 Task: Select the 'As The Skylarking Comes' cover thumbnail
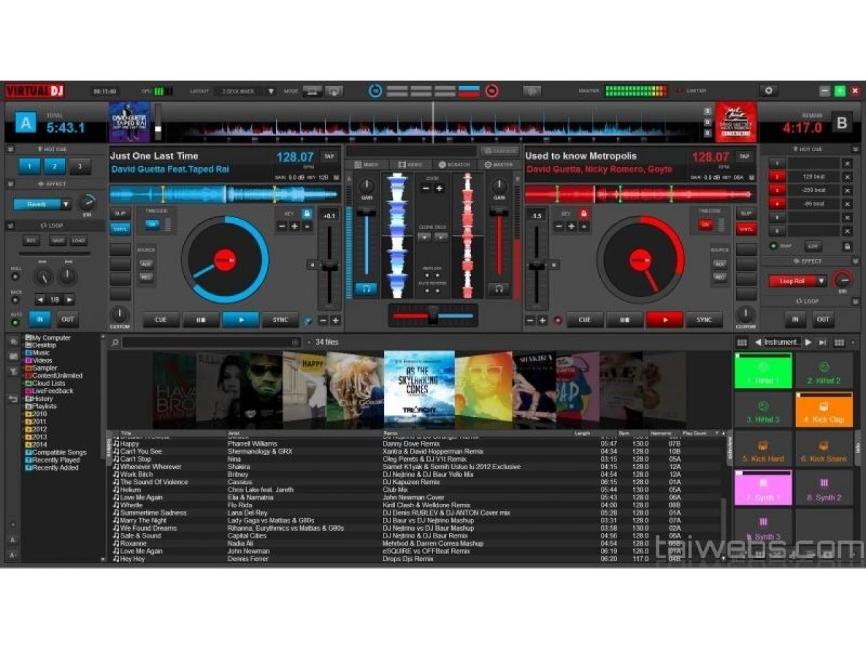(419, 387)
